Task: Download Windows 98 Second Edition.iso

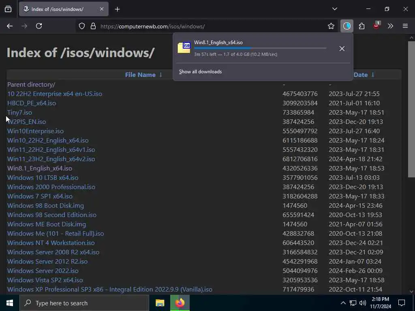Action: click(x=52, y=215)
